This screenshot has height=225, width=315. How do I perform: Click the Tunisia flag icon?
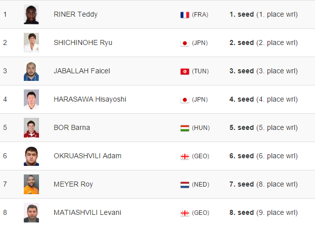coord(185,72)
